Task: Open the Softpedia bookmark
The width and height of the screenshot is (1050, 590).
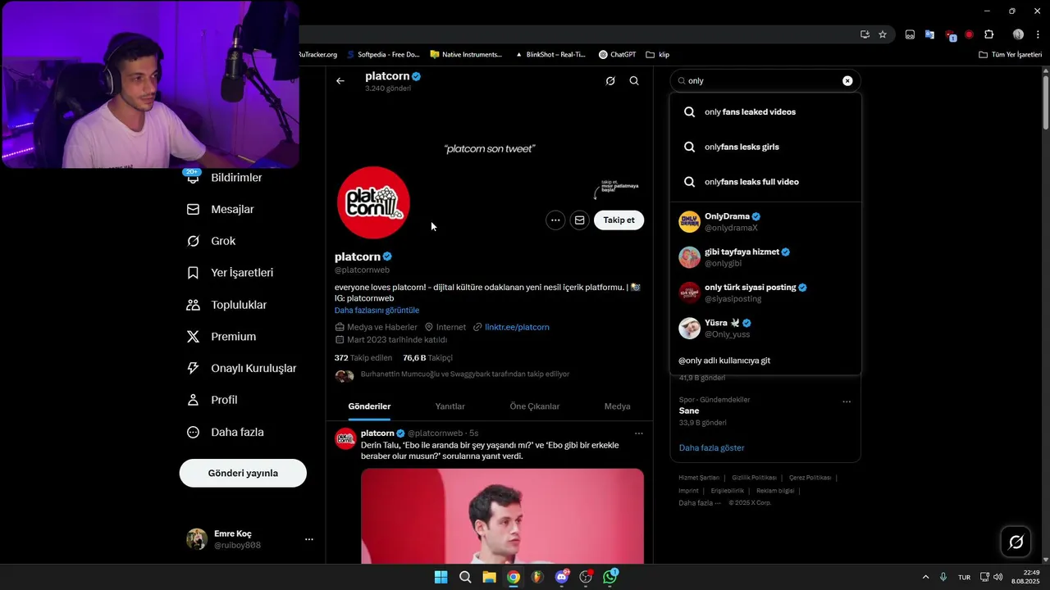Action: point(383,55)
